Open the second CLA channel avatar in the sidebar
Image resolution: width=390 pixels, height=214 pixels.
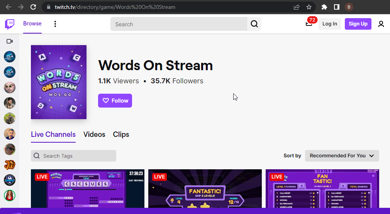pos(10,72)
